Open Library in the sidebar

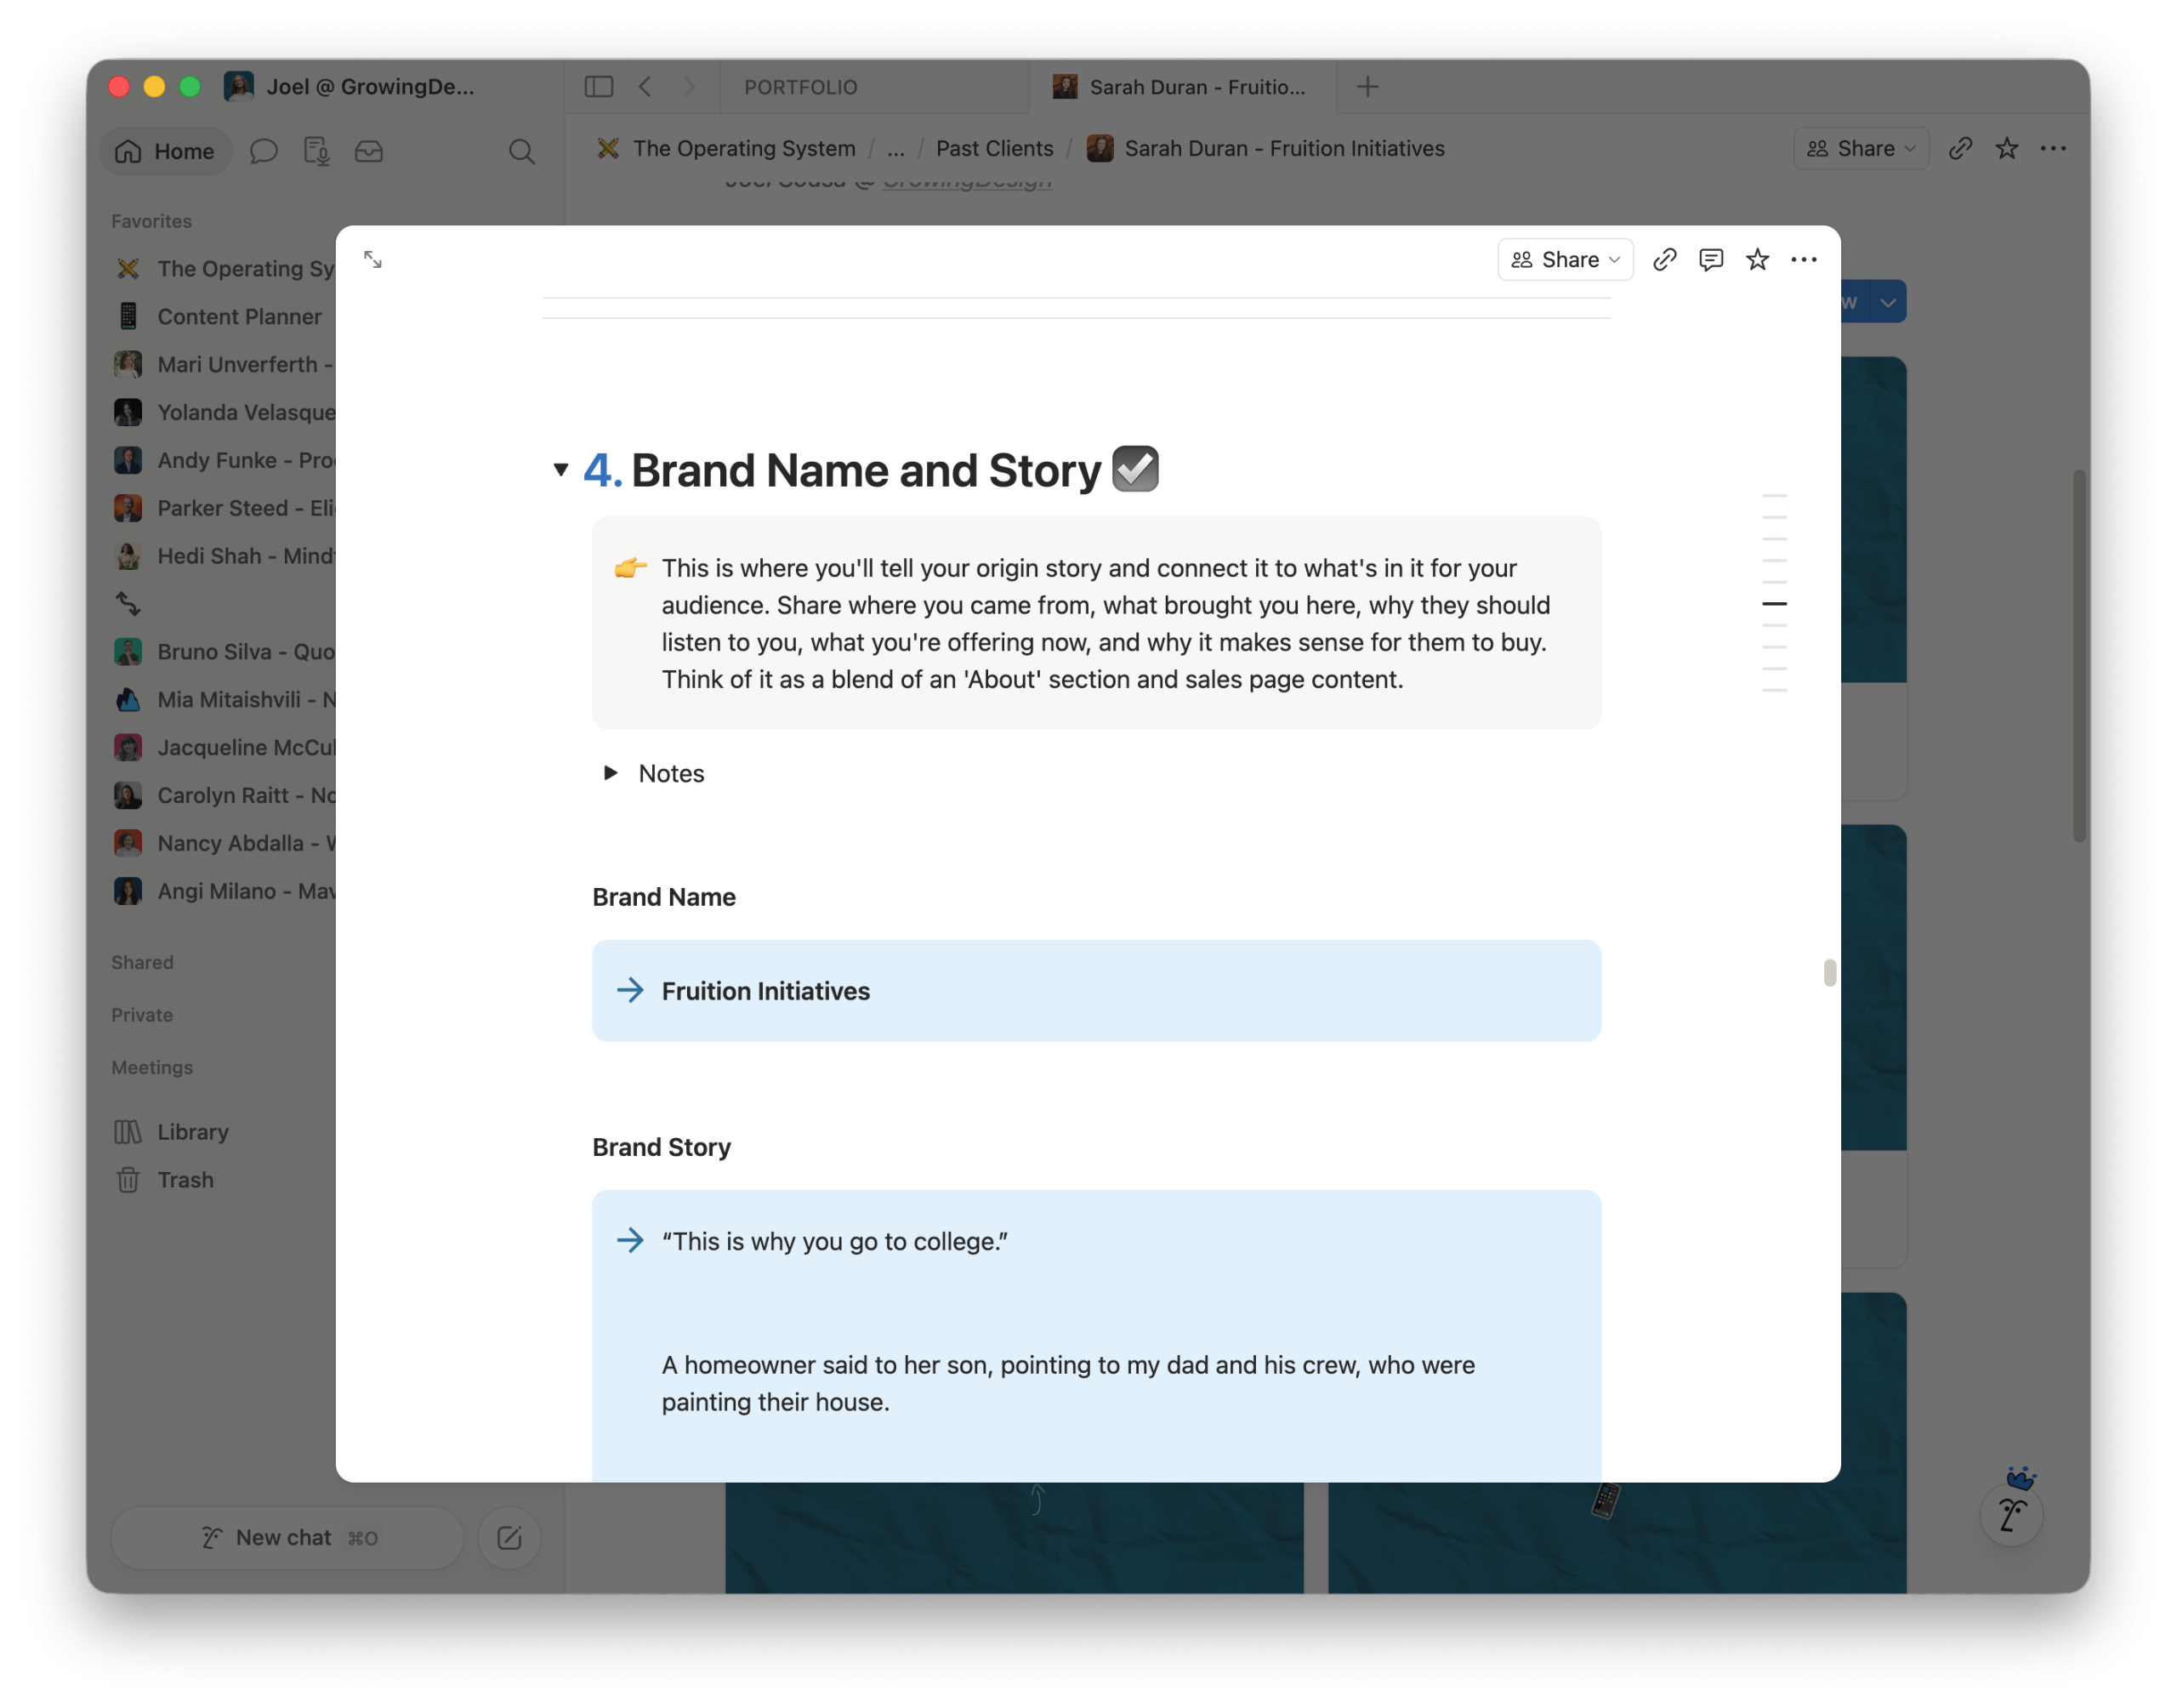193,1132
